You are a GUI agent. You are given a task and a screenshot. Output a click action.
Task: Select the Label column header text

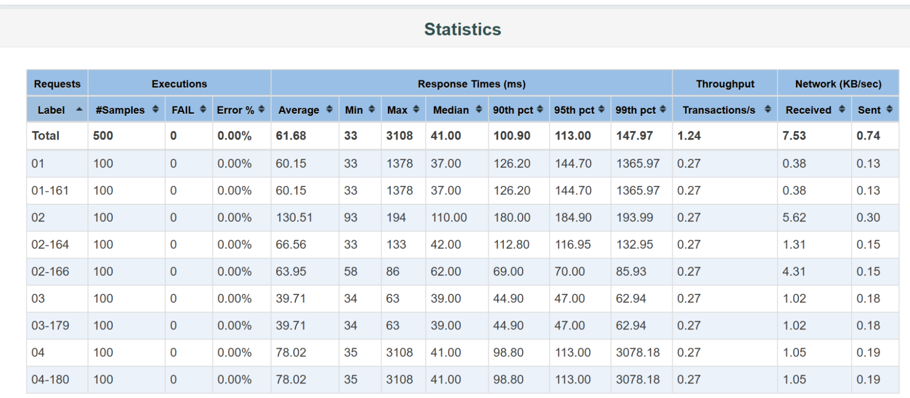(51, 110)
